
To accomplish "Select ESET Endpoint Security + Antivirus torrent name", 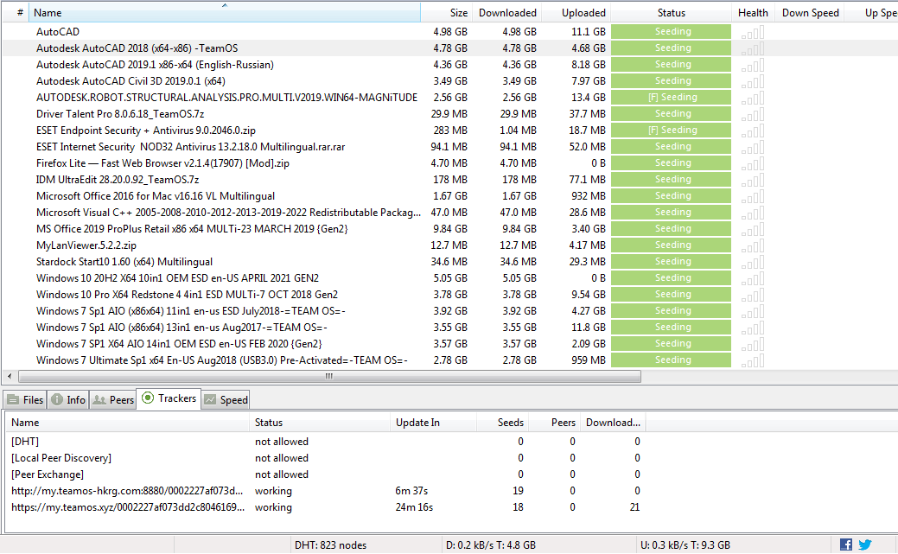I will coord(146,131).
